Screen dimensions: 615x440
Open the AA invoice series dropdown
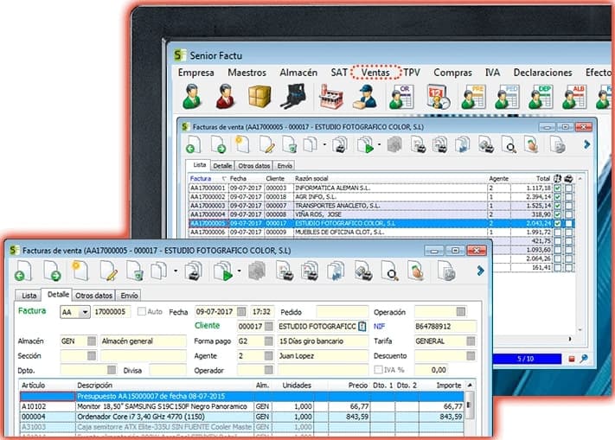84,312
